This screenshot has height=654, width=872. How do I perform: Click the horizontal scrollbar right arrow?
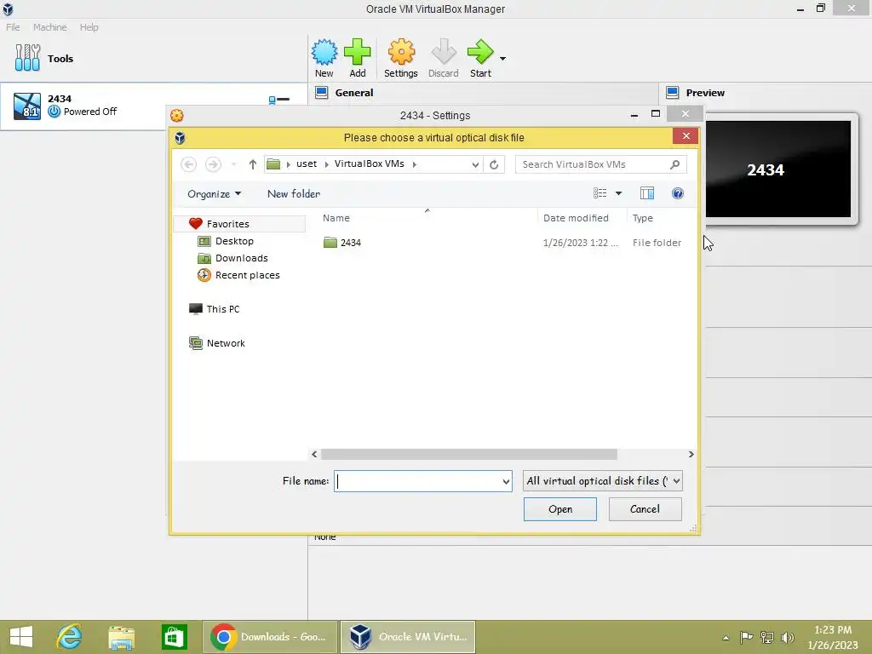click(x=691, y=455)
